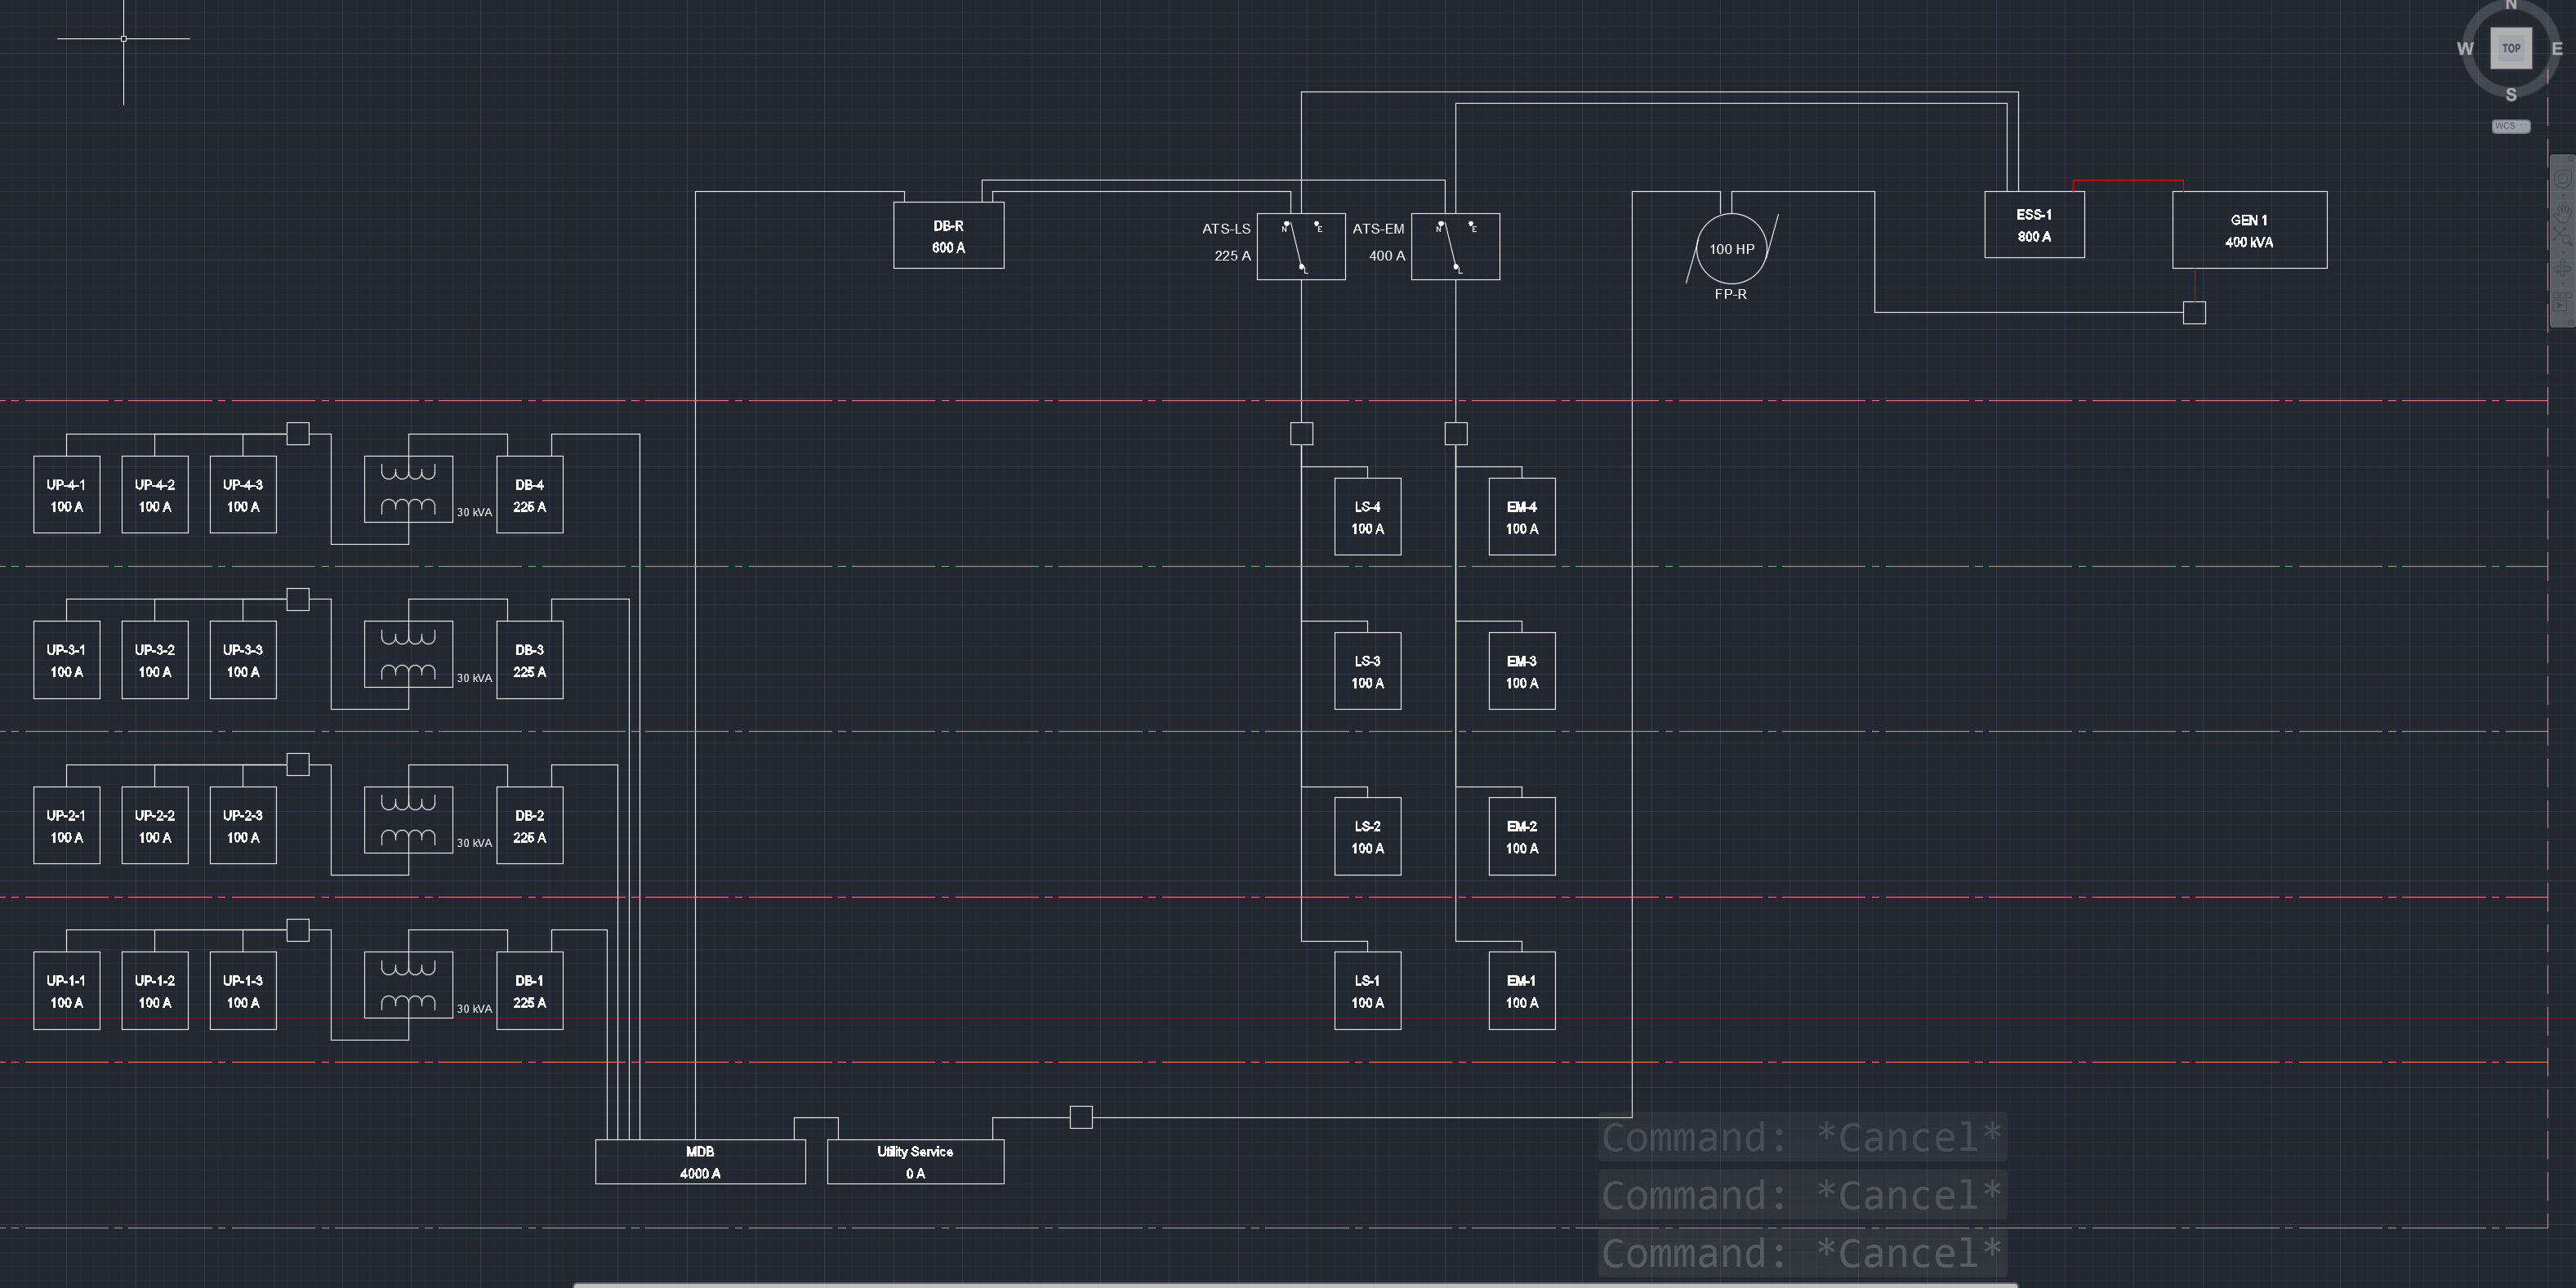Click the LS-1 100 A panel
The image size is (2576, 1288).
tap(1368, 991)
